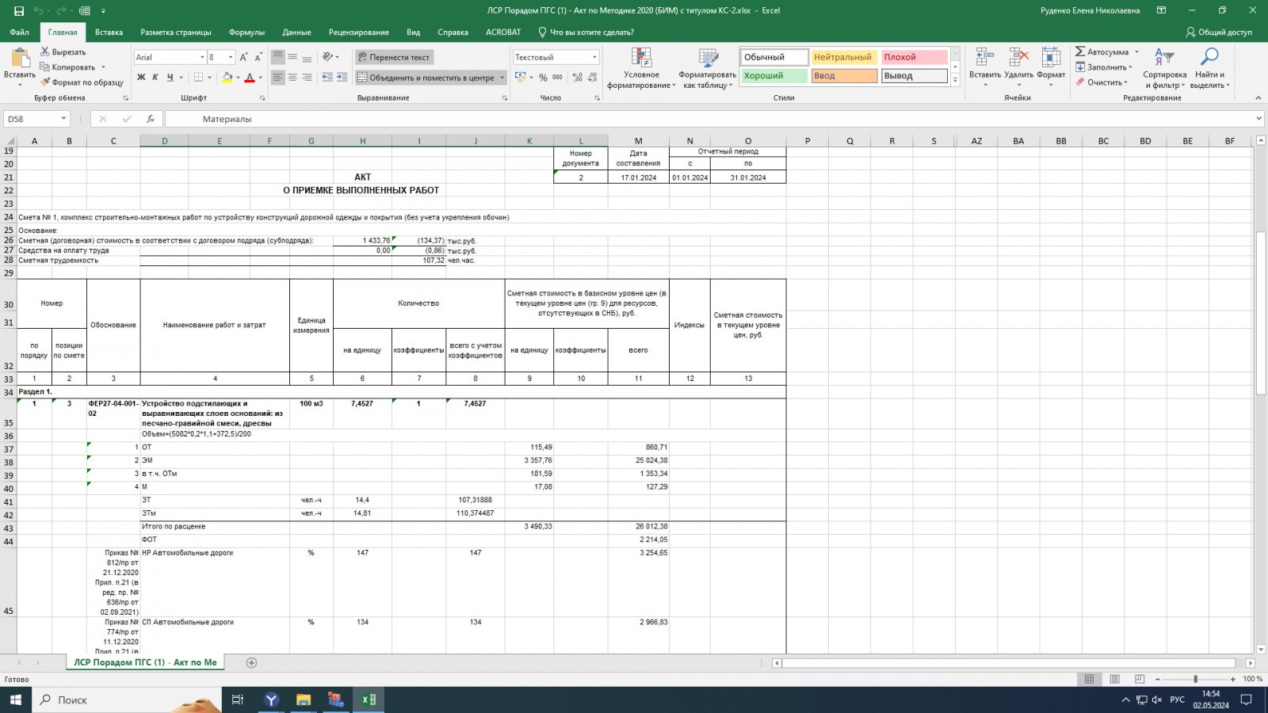This screenshot has height=713, width=1268.
Task: Open the number format dropdown (Текстовый)
Action: (594, 57)
